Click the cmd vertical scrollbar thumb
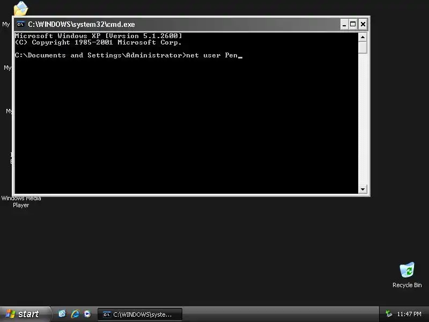The width and height of the screenshot is (429, 322). (x=363, y=48)
